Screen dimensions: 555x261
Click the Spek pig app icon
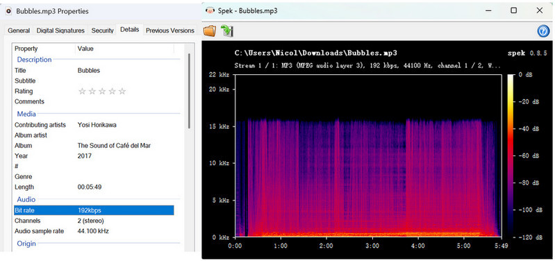(210, 10)
